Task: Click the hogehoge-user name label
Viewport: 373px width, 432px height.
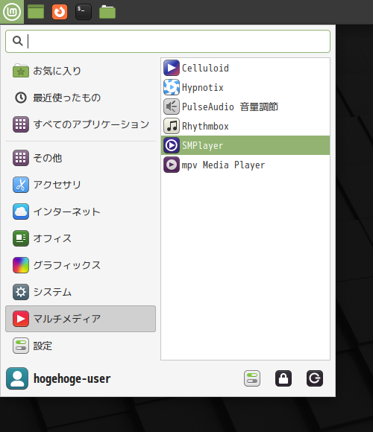Action: (72, 378)
